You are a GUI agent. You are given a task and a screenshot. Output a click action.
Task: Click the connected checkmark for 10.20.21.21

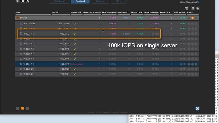(75, 74)
